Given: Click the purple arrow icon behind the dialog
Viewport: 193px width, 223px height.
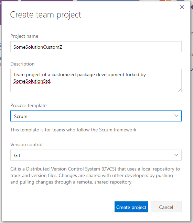Looking at the screenshot, I should tap(192, 7).
